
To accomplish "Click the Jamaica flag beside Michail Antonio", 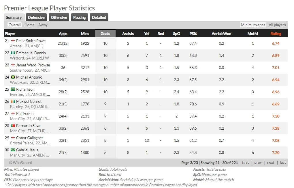I will pos(13,77).
